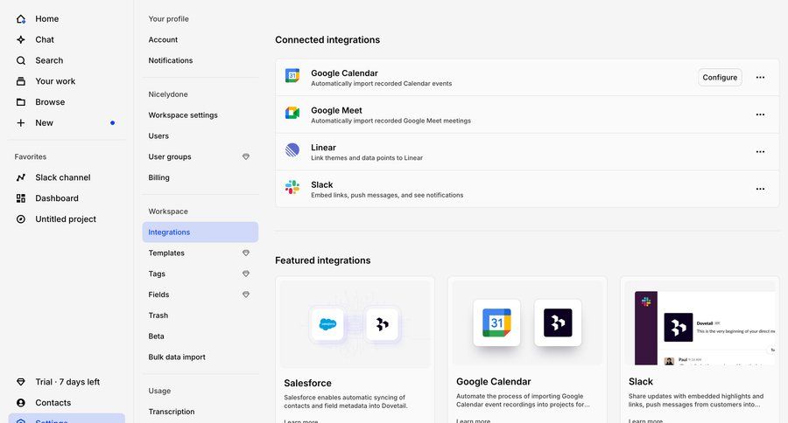
Task: Open the Salesforce featured integration card image
Action: coord(355,323)
